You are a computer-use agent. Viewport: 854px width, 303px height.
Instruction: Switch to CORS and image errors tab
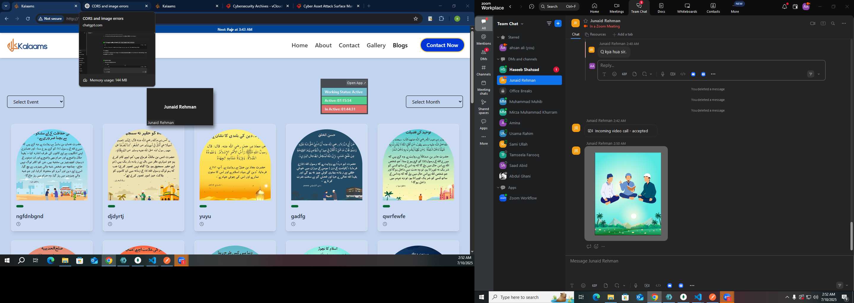[x=116, y=6]
